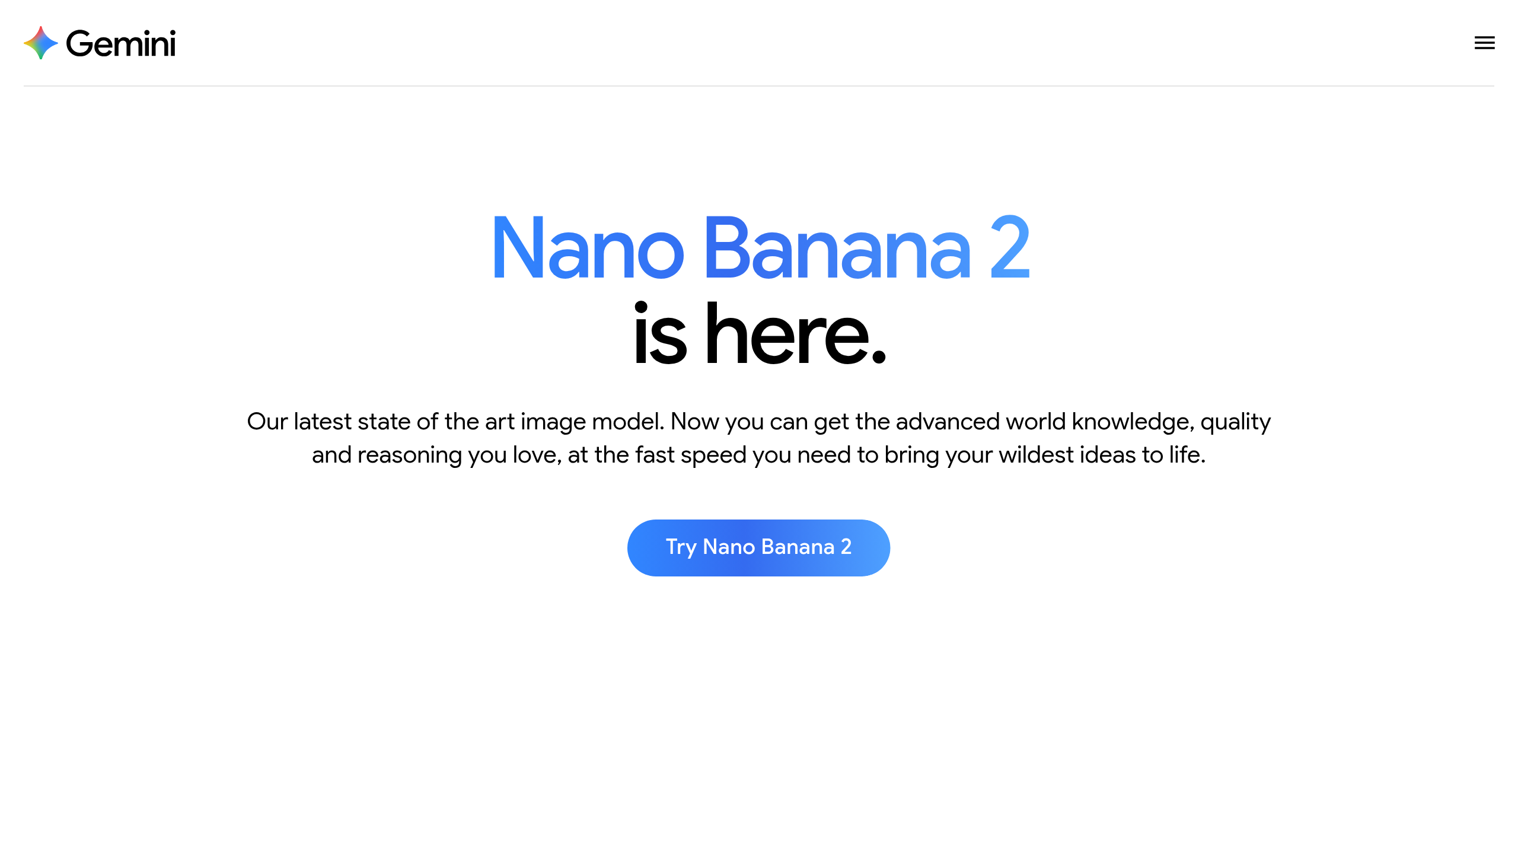Viewport: 1518px width, 854px height.
Task: Click empty white area below the Try button
Action: pos(759,700)
